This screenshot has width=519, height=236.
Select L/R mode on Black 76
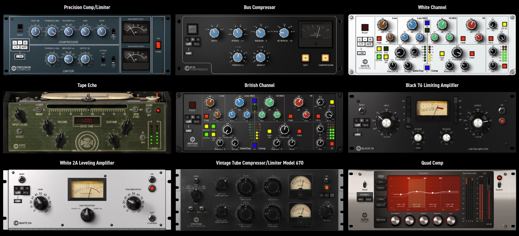click(357, 125)
